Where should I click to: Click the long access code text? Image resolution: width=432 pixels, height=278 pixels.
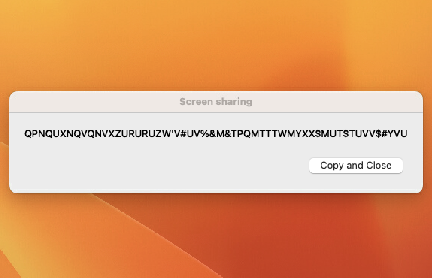[x=216, y=133]
